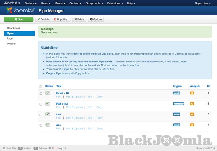Switch to Logs in the sidebar
217x151 pixels.
pos(10,38)
